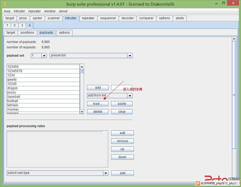This screenshot has width=241, height=187.
Task: Select payload 123456 in the list
Action: coord(43,67)
